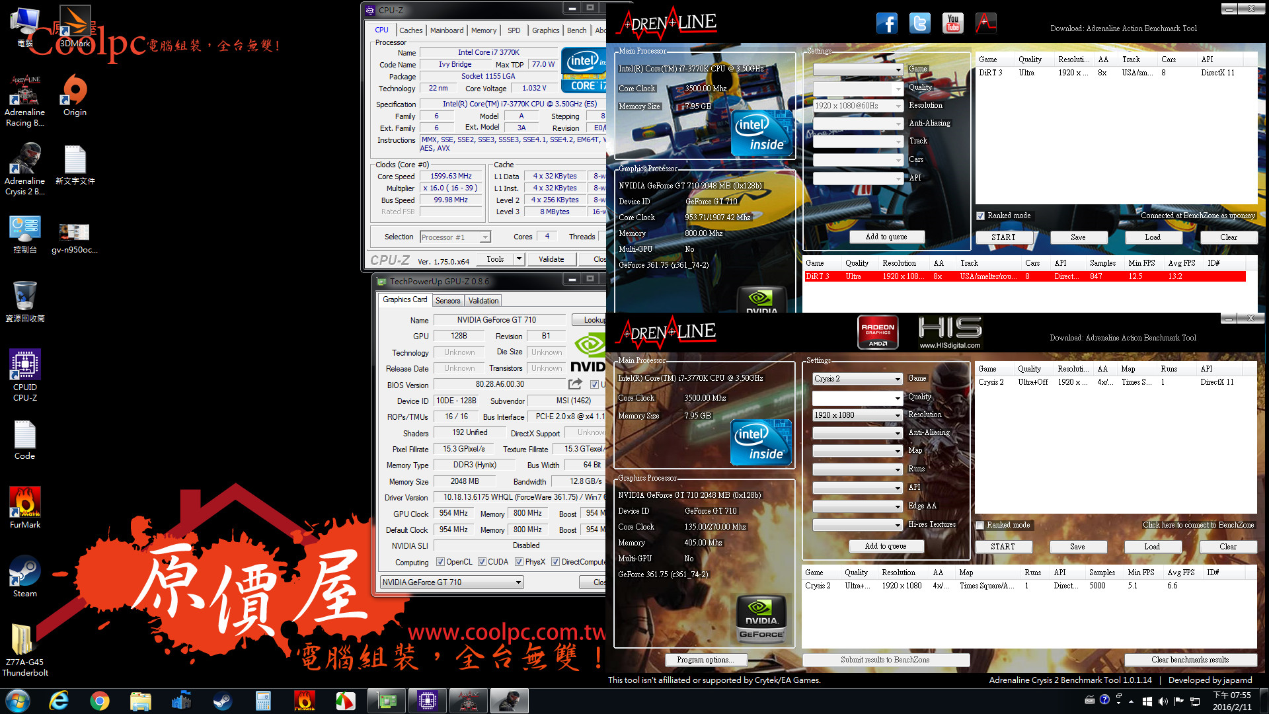Open the 1920 x 1080@60Hz Resolution dropdown
This screenshot has width=1269, height=714.
(x=858, y=106)
